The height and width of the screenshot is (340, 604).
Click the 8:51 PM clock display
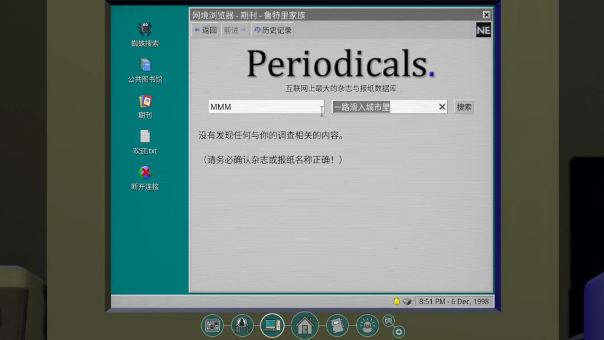[454, 301]
